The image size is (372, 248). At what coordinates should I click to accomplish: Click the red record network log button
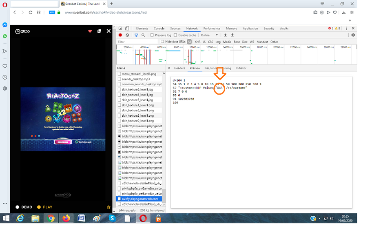(120, 35)
